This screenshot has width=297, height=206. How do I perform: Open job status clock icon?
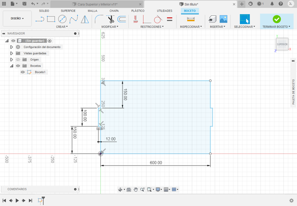pyautogui.click(x=259, y=4)
